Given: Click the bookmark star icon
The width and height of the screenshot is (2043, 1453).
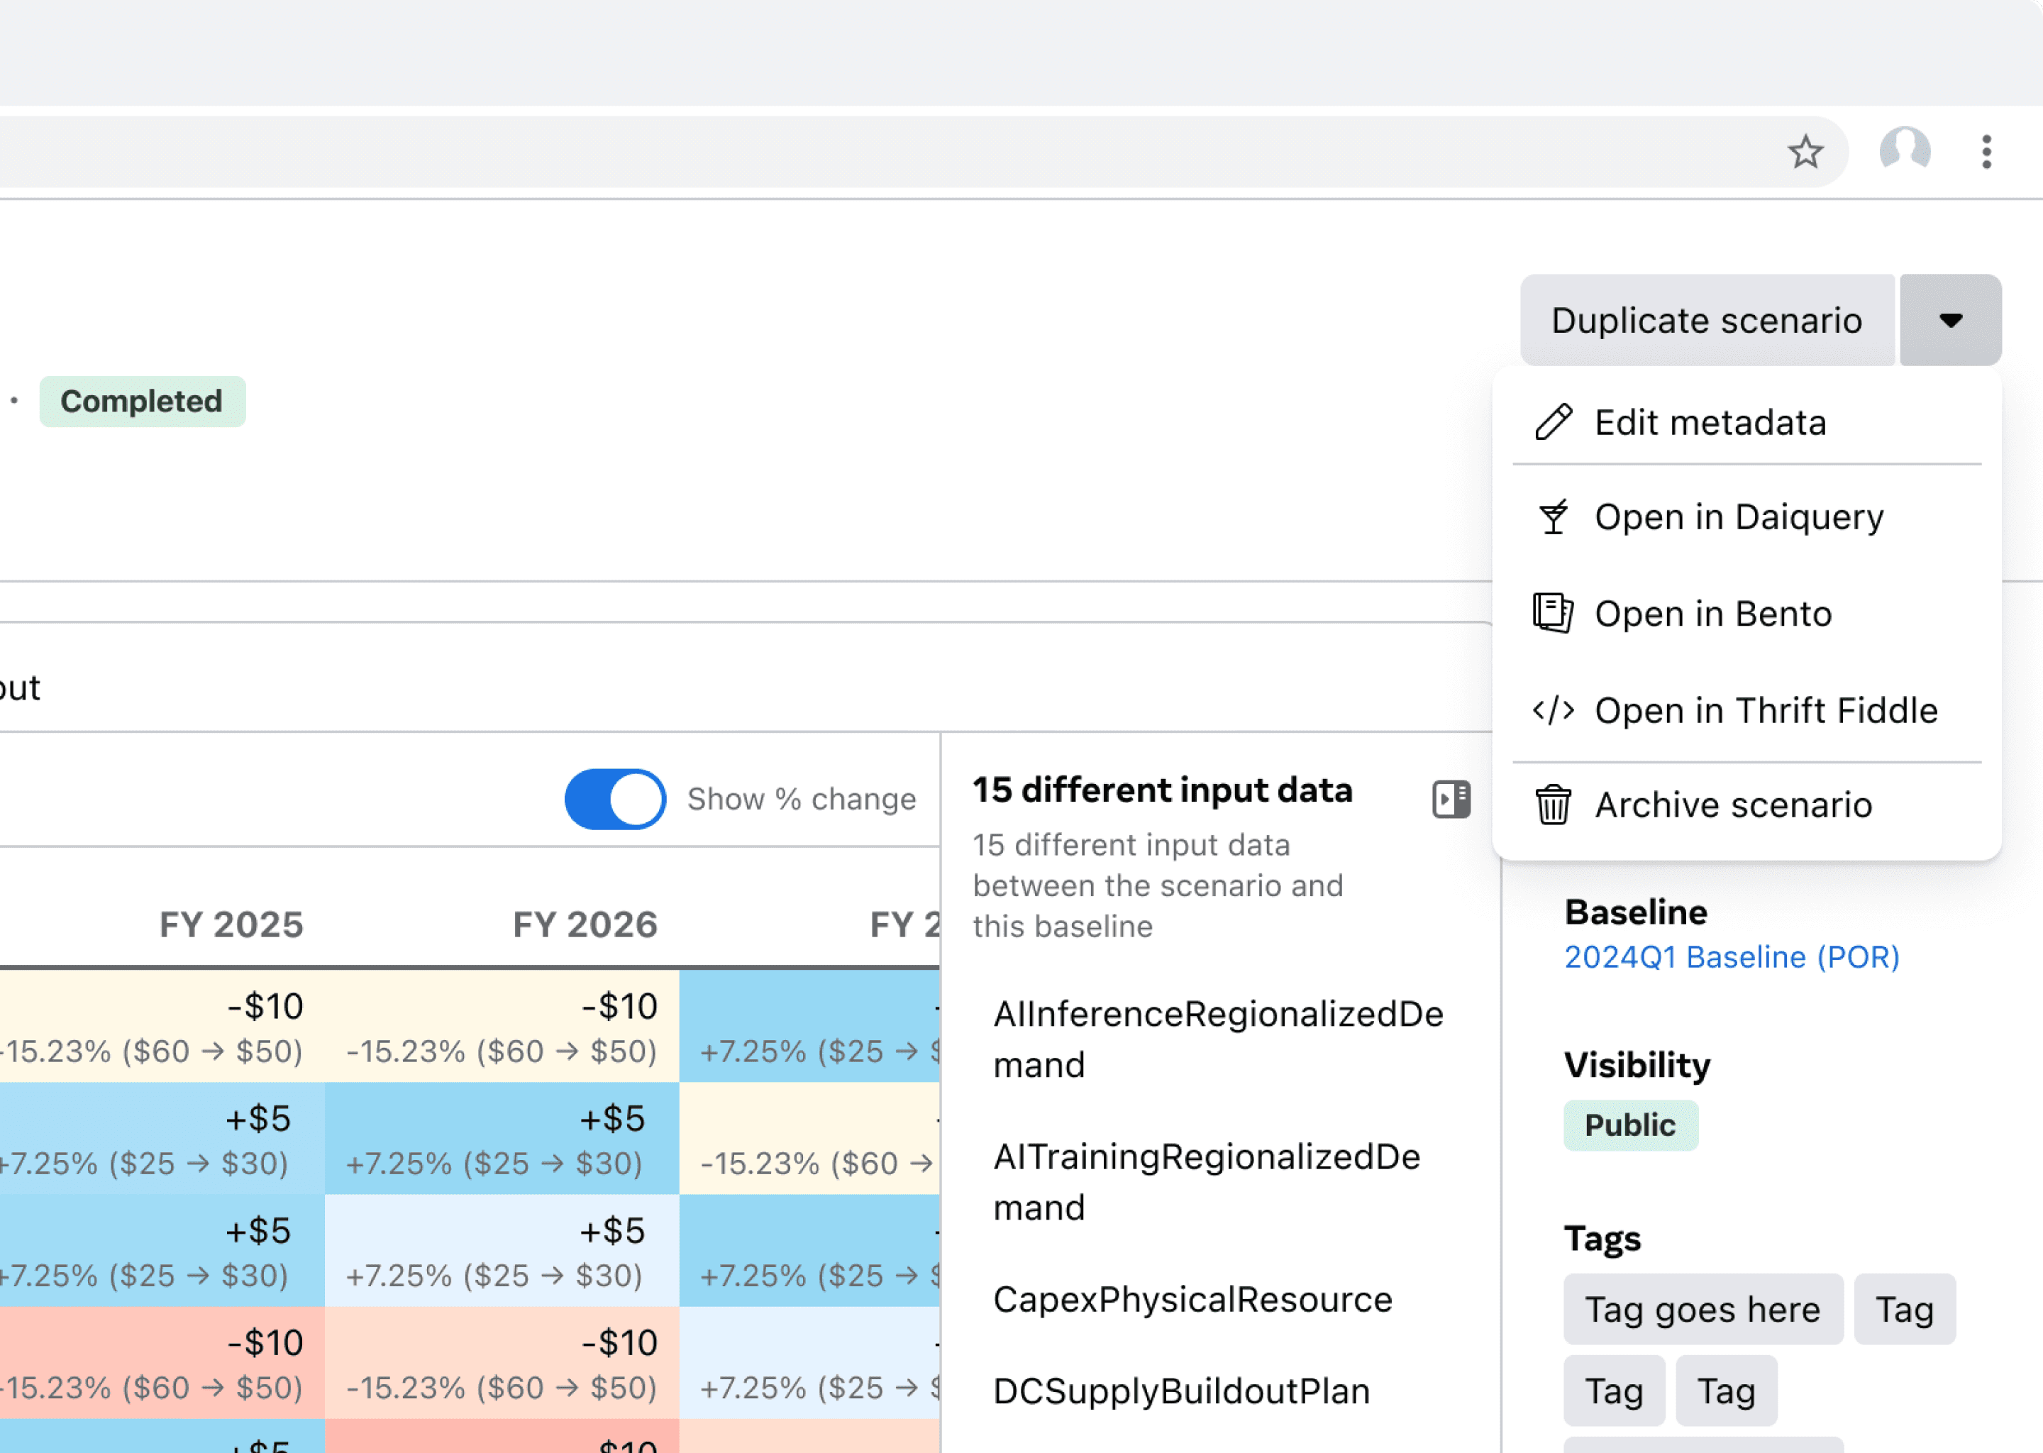Looking at the screenshot, I should tap(1805, 151).
